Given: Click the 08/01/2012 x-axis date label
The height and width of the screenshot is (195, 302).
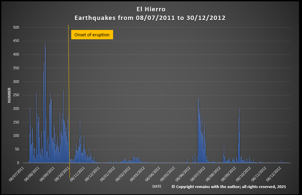Looking at the screenshot, I should point(108,171).
